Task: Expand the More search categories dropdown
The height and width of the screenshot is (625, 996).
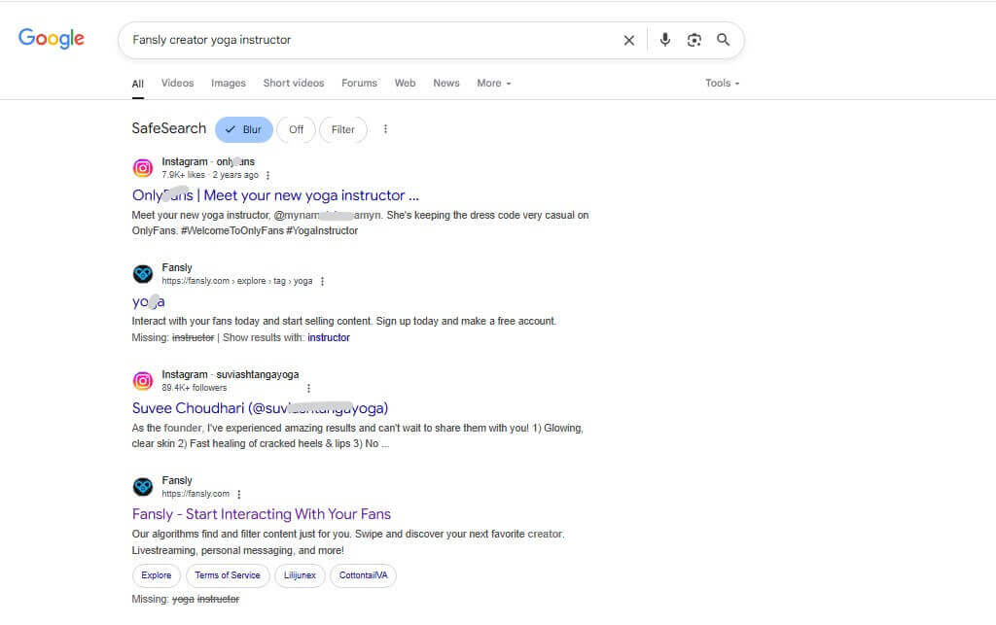Action: [x=493, y=84]
